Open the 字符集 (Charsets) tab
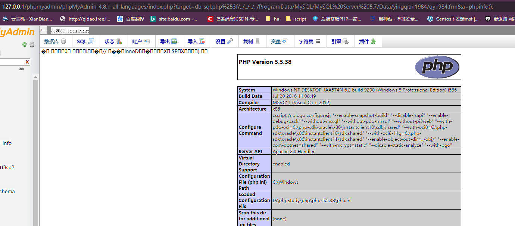Image resolution: width=515 pixels, height=226 pixels. click(309, 41)
